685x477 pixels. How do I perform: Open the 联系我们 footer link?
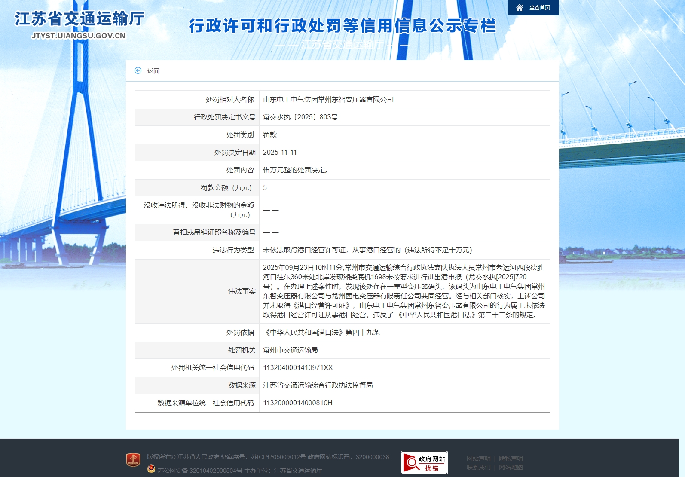(x=478, y=467)
